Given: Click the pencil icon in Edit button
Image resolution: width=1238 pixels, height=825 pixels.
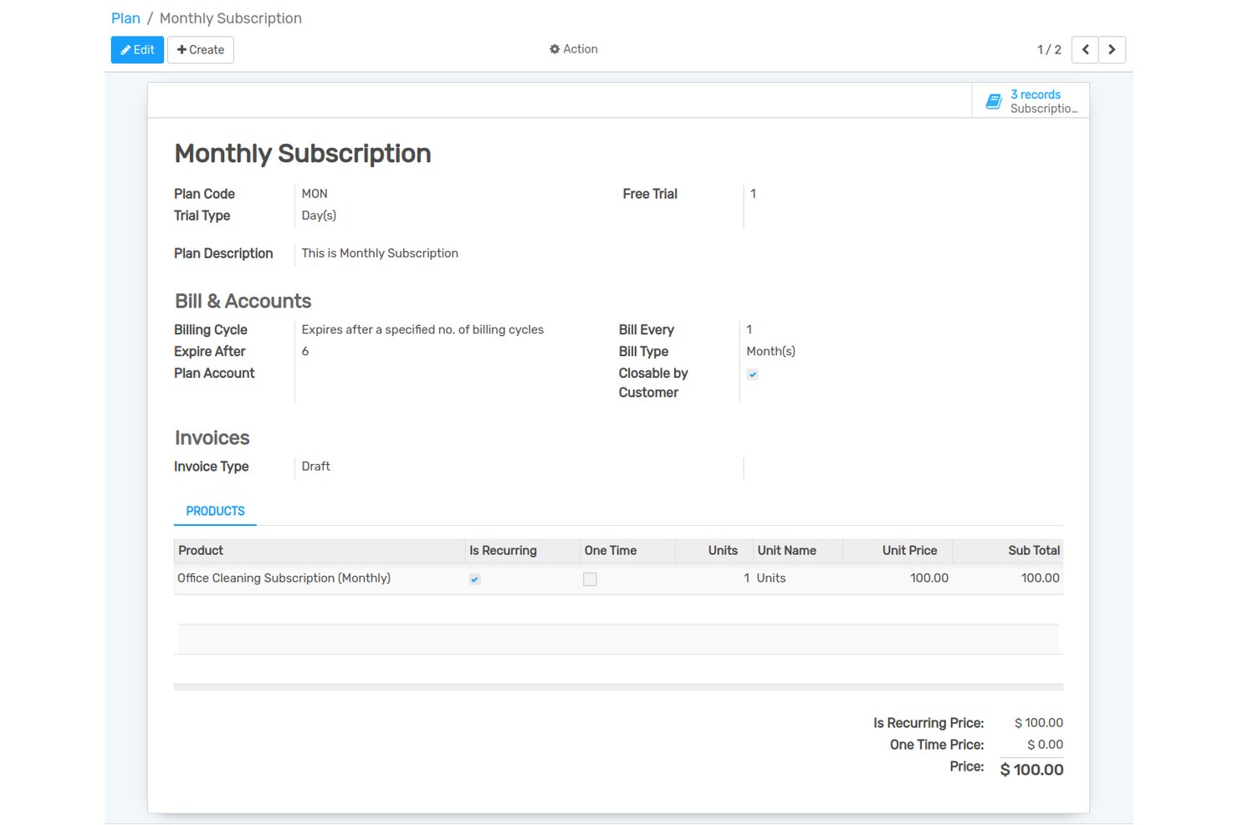Looking at the screenshot, I should [x=125, y=50].
